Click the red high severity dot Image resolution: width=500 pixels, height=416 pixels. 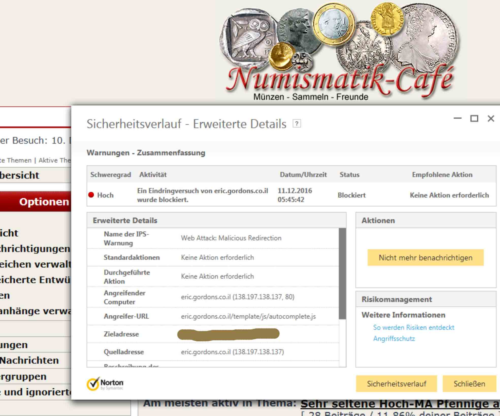tap(91, 195)
